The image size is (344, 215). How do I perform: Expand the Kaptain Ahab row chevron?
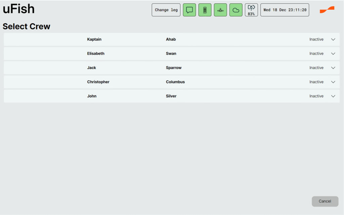(x=333, y=40)
